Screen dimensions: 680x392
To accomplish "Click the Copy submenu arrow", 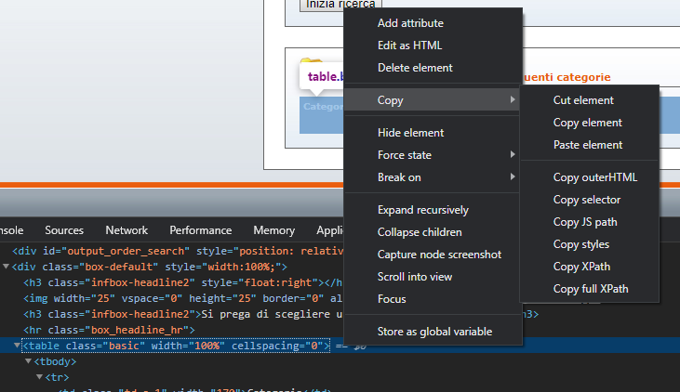I will coord(513,99).
